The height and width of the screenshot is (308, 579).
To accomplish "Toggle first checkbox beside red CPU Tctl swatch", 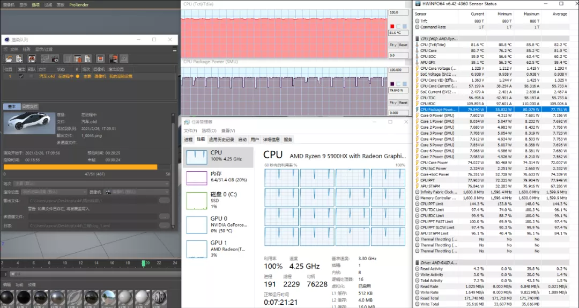I will (398, 26).
